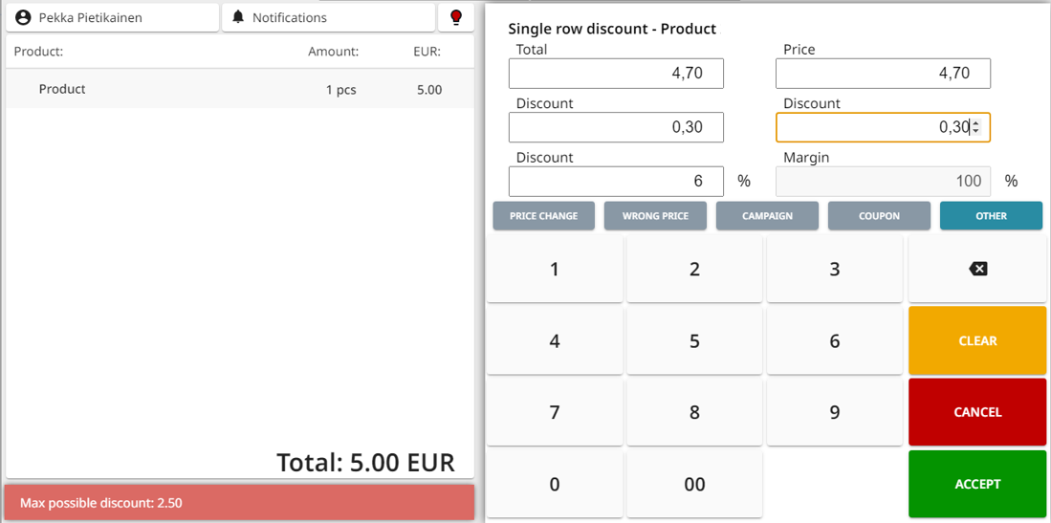Adjust the Price discount spinner arrows

[975, 127]
